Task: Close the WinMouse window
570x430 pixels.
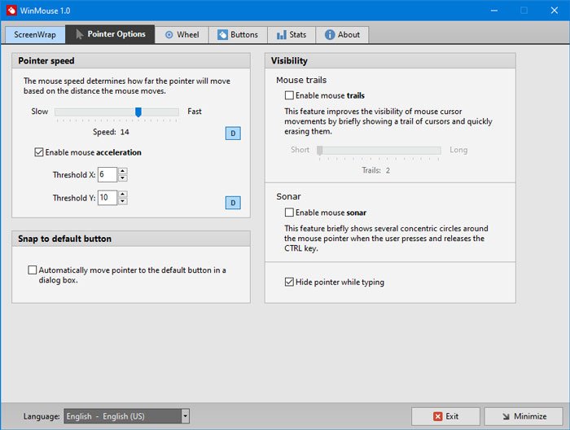Action: (x=554, y=10)
